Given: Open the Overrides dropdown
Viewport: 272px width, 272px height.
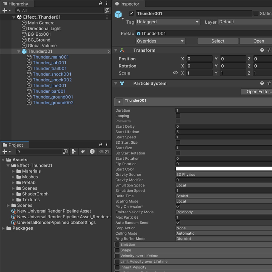Looking at the screenshot, I should coord(160,41).
